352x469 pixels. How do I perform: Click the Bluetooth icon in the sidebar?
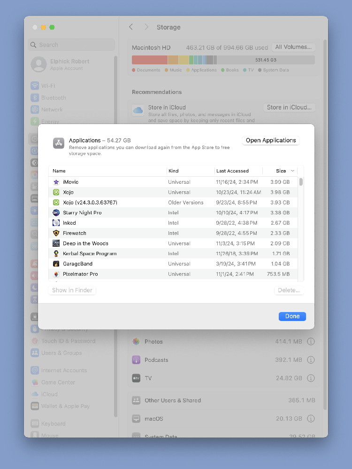35,97
